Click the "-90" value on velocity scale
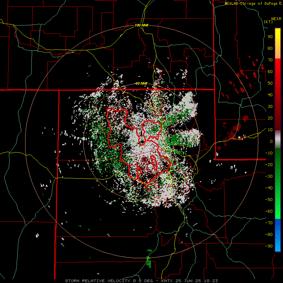 coord(269,246)
